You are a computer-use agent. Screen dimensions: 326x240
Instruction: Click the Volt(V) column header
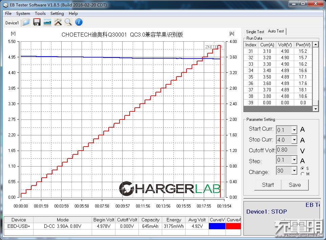(285, 45)
